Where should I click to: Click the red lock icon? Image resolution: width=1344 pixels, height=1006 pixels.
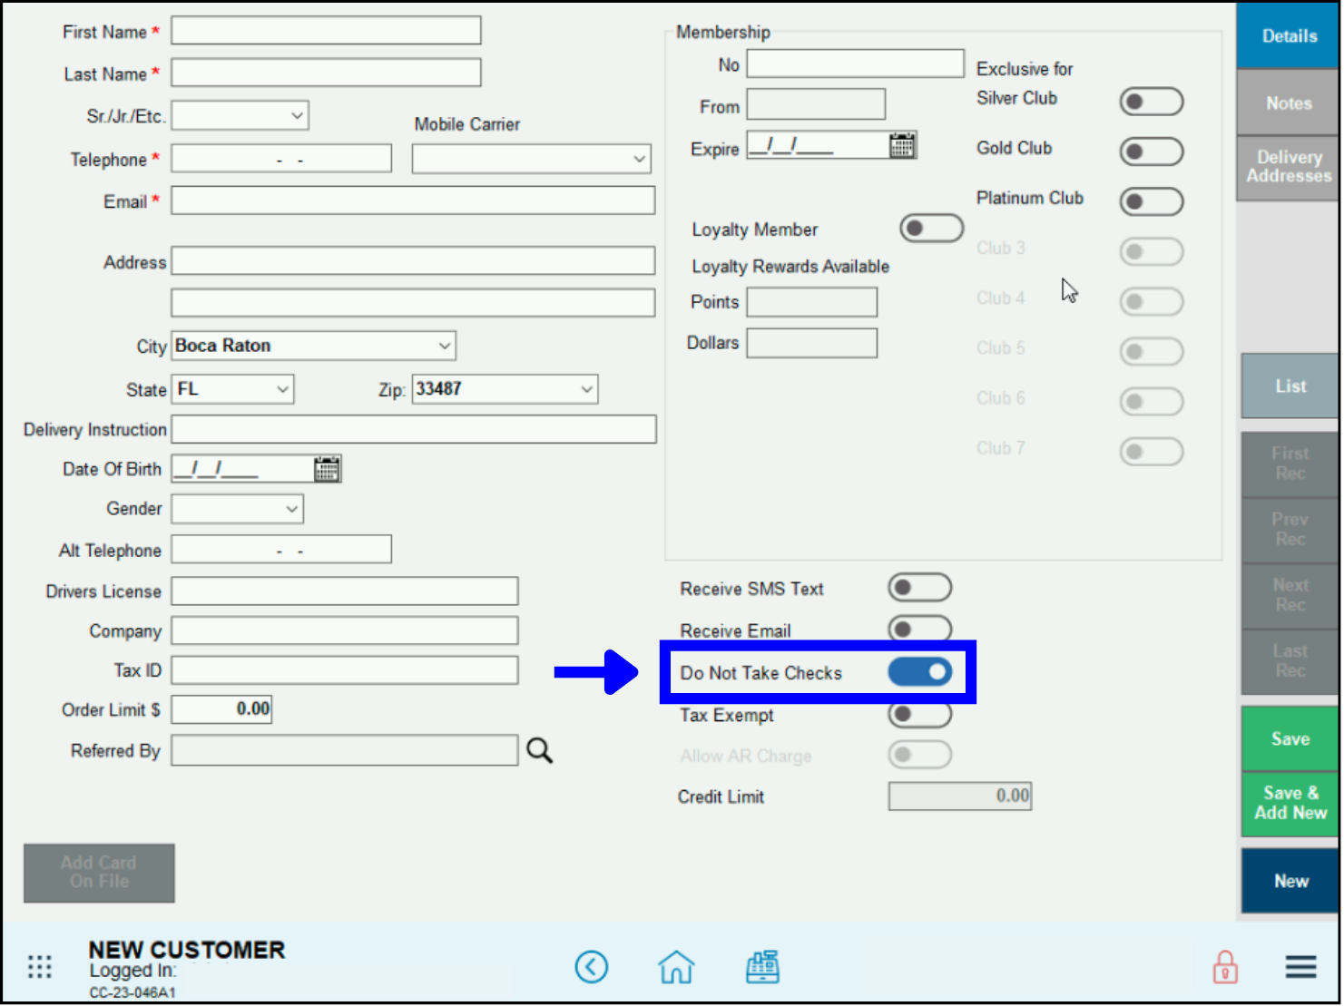[x=1225, y=967]
